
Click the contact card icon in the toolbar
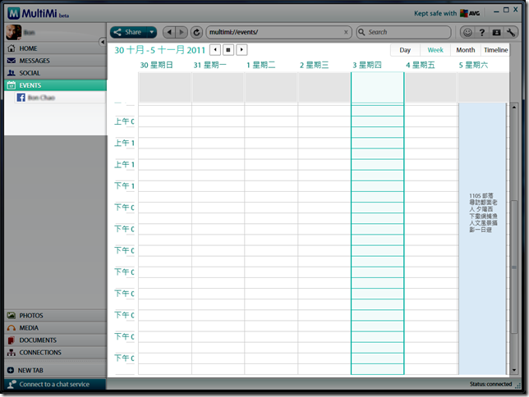coord(496,32)
